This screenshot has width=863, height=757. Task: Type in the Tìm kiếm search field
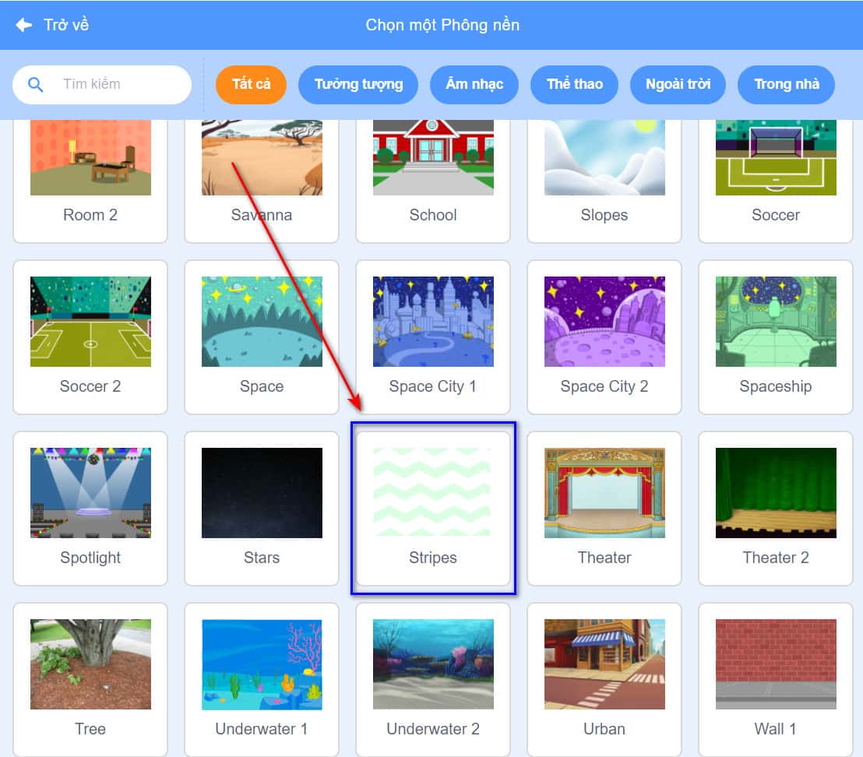117,84
